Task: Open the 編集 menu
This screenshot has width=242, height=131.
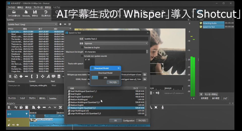Action: (20, 7)
